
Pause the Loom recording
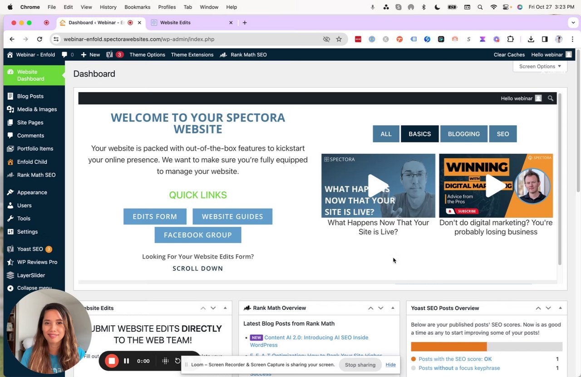[127, 361]
